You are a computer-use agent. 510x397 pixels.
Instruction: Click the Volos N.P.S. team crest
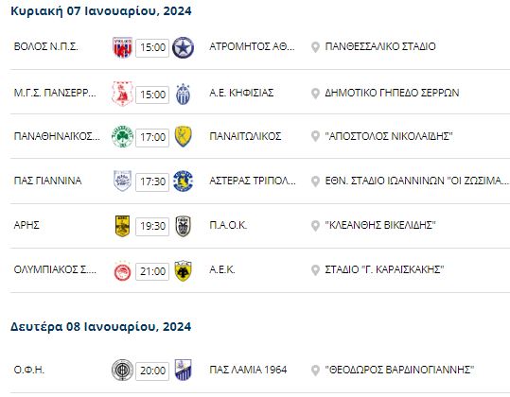pos(122,47)
